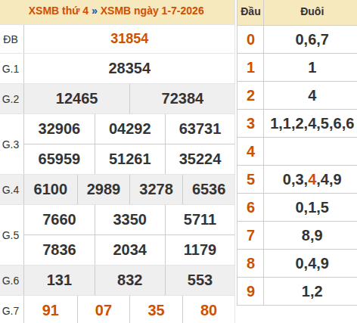Click head digit 0 in Đầu column

pos(250,39)
